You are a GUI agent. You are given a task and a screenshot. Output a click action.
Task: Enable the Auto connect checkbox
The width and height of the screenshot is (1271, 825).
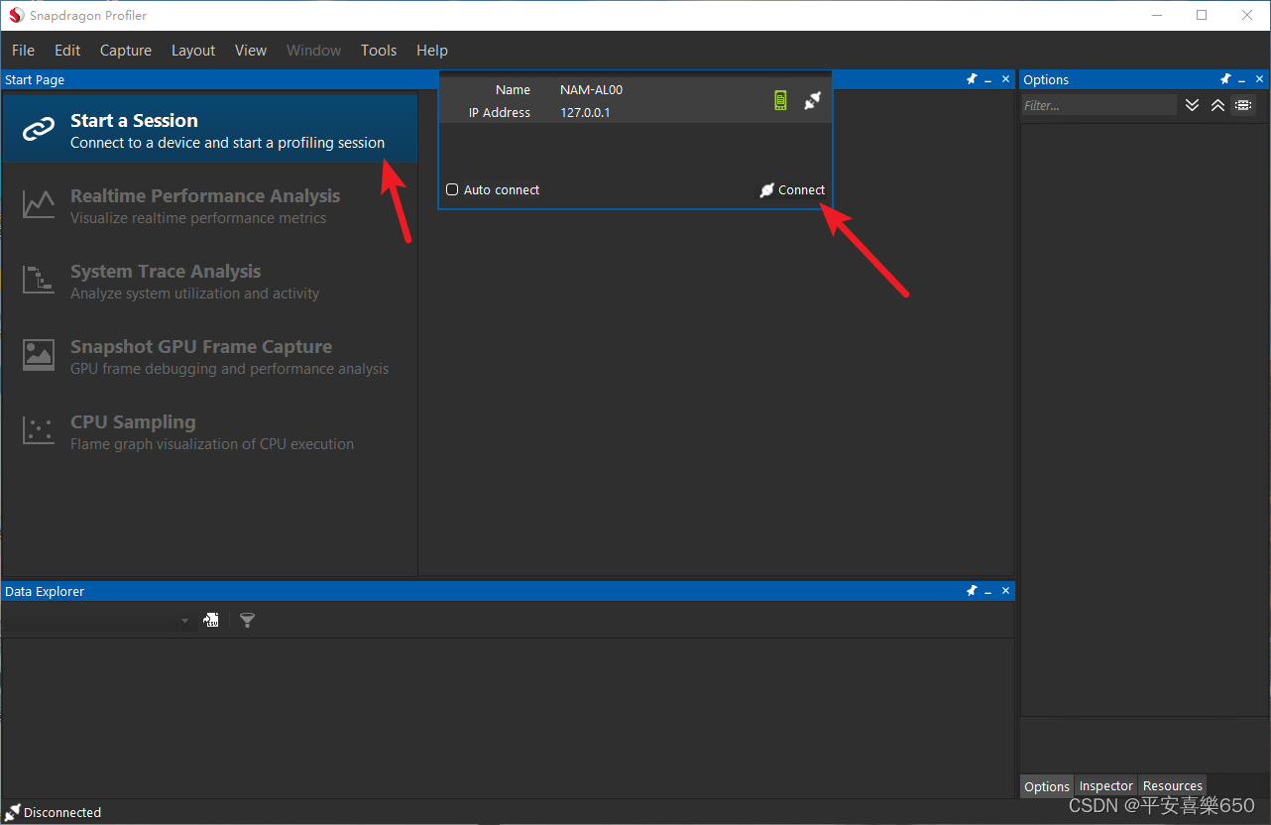point(452,189)
